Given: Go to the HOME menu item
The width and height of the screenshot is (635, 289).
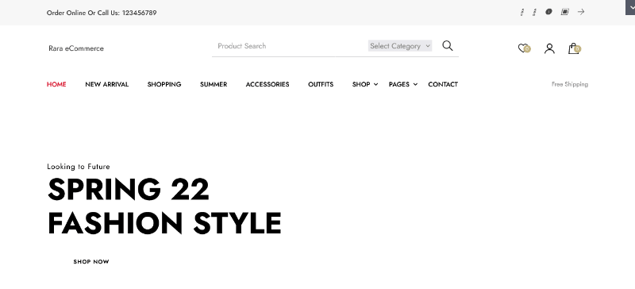Looking at the screenshot, I should (x=56, y=84).
